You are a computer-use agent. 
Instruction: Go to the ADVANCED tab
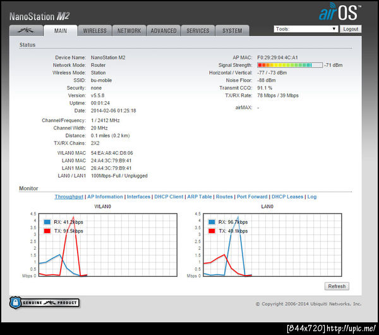pos(164,31)
